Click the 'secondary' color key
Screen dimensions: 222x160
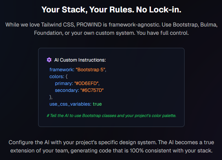(67, 90)
